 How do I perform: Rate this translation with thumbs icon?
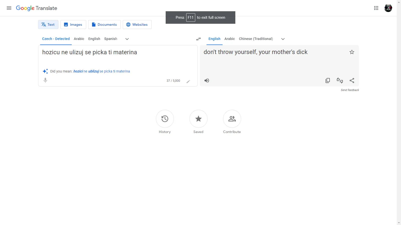340,80
